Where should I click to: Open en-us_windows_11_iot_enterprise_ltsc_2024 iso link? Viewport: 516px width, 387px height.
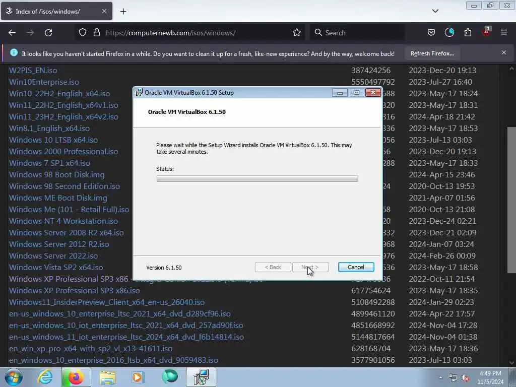tap(126, 337)
